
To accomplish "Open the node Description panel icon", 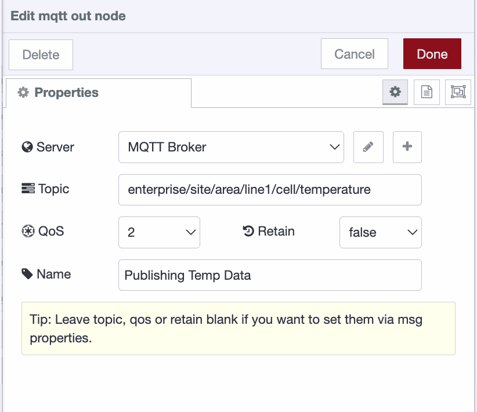I will 427,92.
